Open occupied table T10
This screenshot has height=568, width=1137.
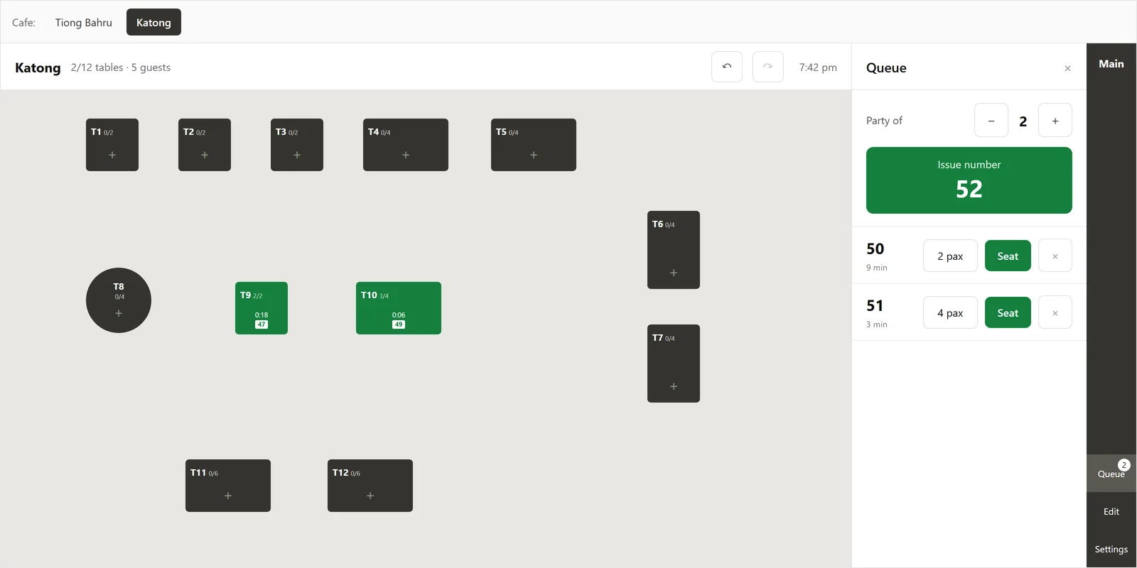399,308
